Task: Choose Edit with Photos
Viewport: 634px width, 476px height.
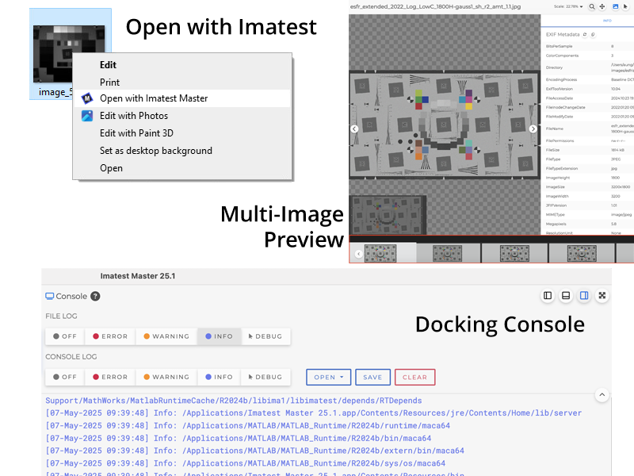Action: (183, 116)
